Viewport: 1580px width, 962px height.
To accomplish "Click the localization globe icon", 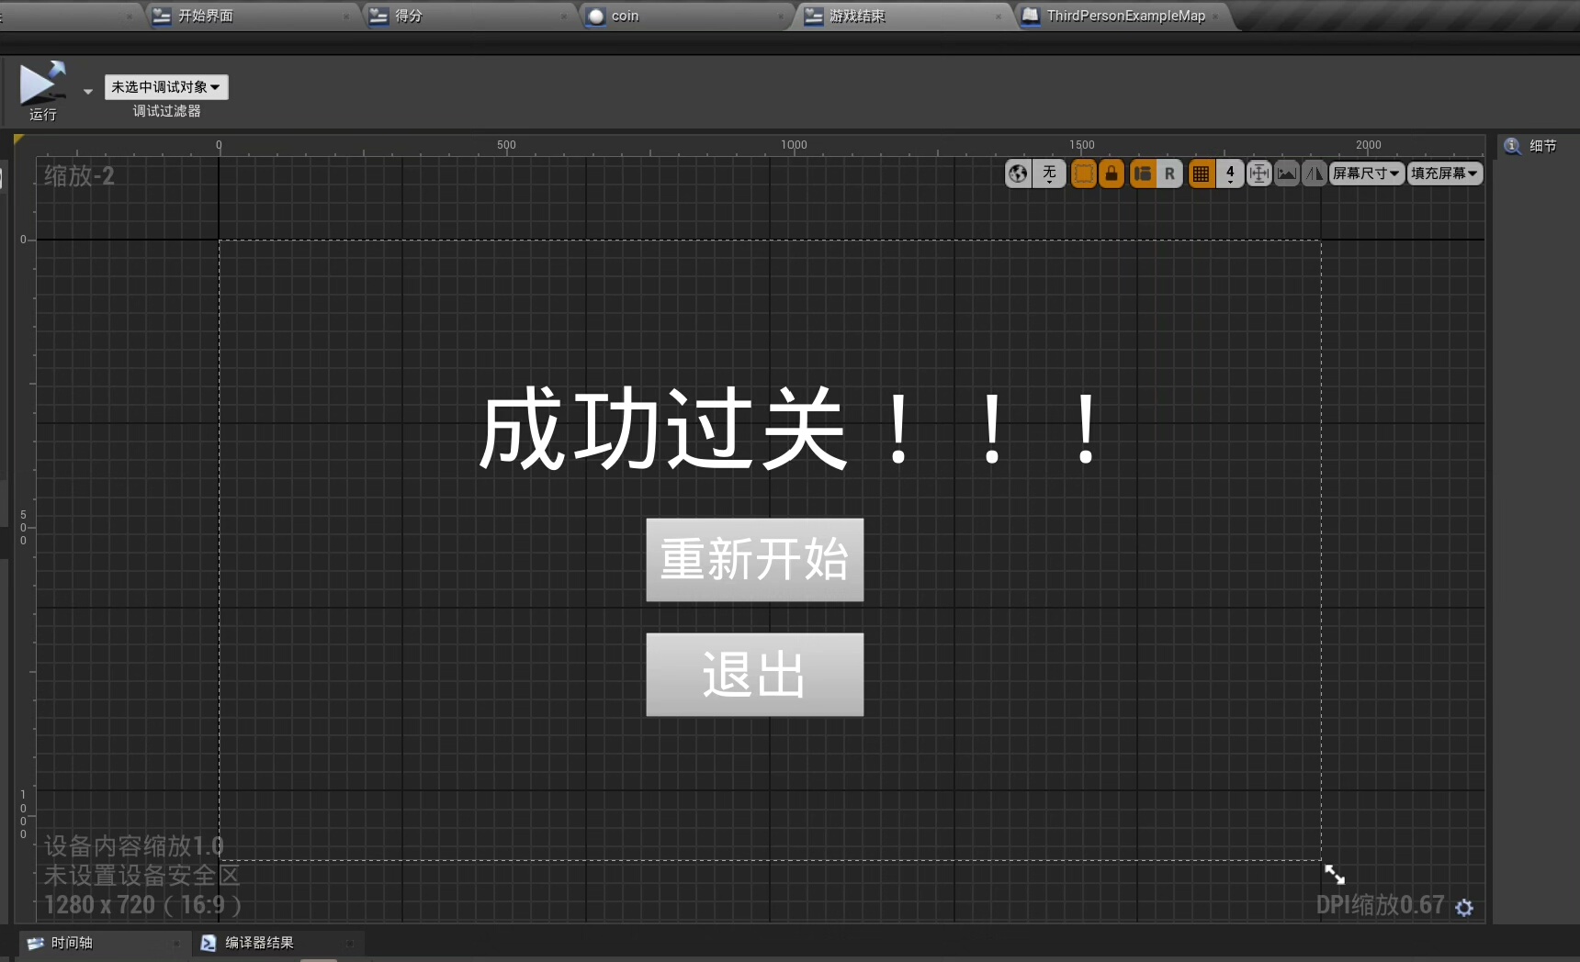I will point(1018,173).
